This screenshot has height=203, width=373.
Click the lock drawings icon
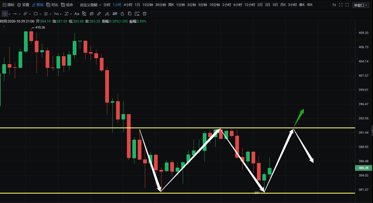(x=122, y=14)
